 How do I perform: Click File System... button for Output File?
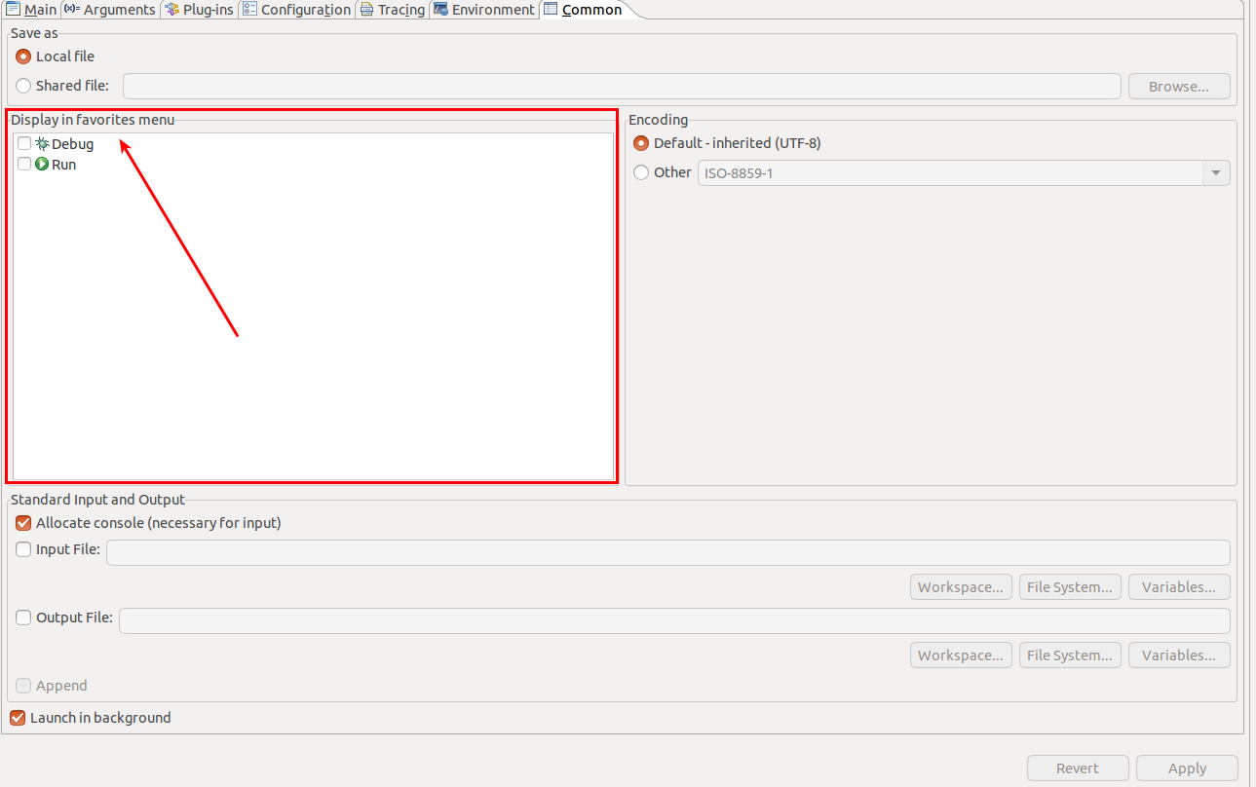click(1070, 656)
